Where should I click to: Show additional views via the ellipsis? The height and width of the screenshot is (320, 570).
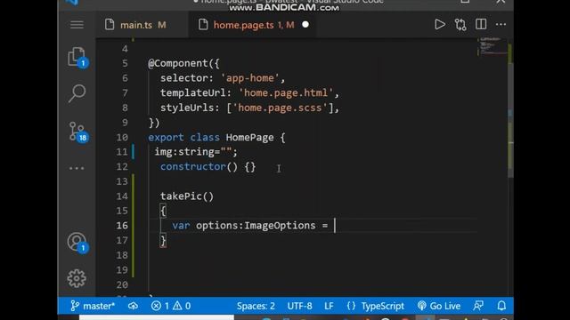coord(77,168)
